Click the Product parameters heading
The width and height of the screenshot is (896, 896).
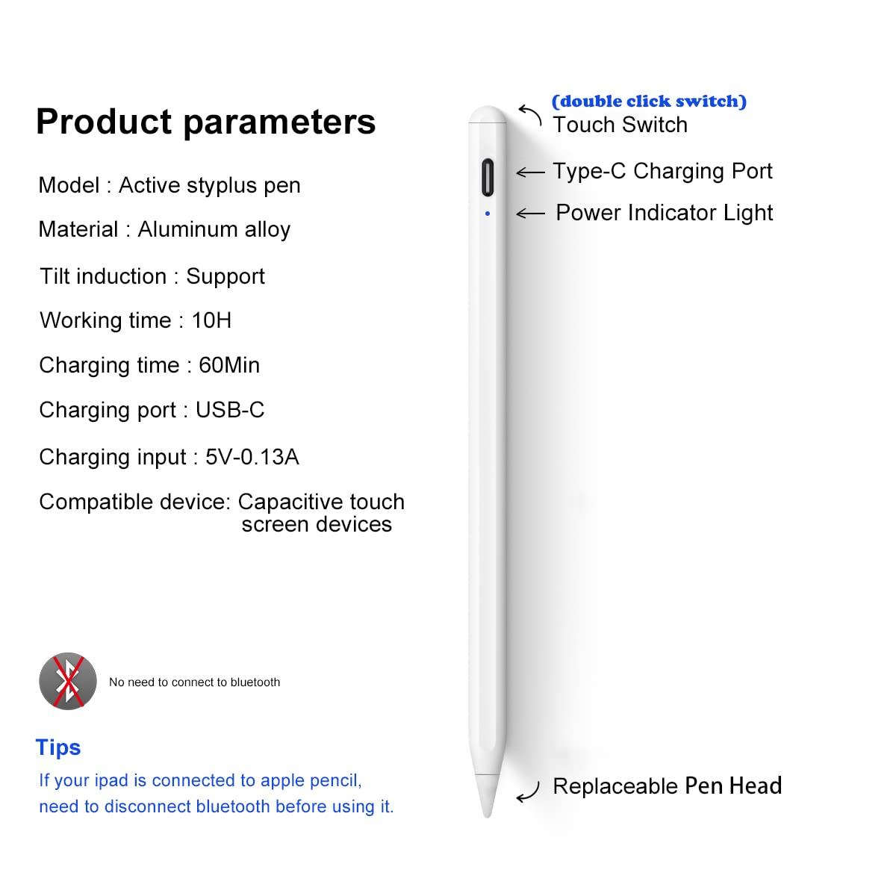(205, 122)
